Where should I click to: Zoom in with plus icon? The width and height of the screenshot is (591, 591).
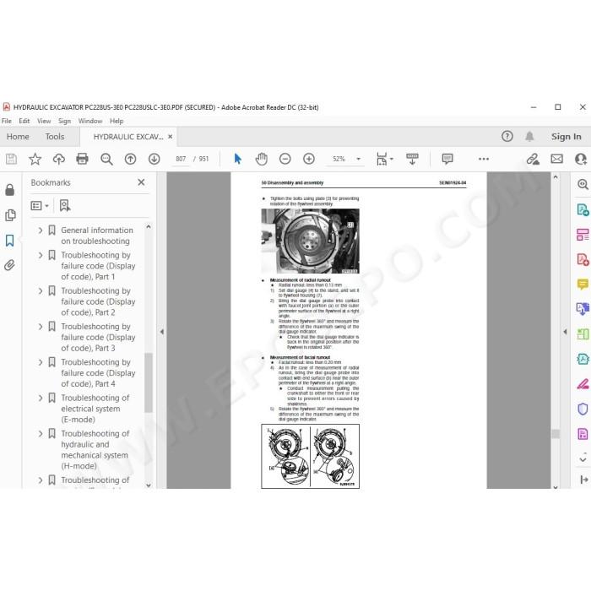(x=309, y=159)
